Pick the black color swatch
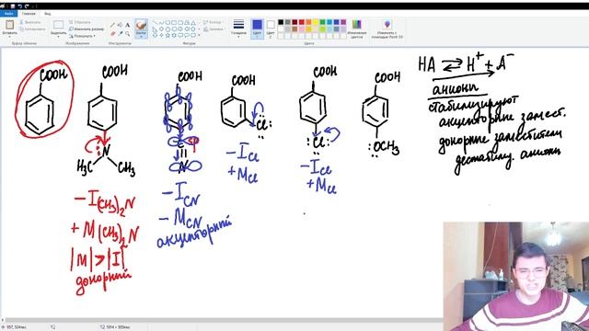 (281, 22)
